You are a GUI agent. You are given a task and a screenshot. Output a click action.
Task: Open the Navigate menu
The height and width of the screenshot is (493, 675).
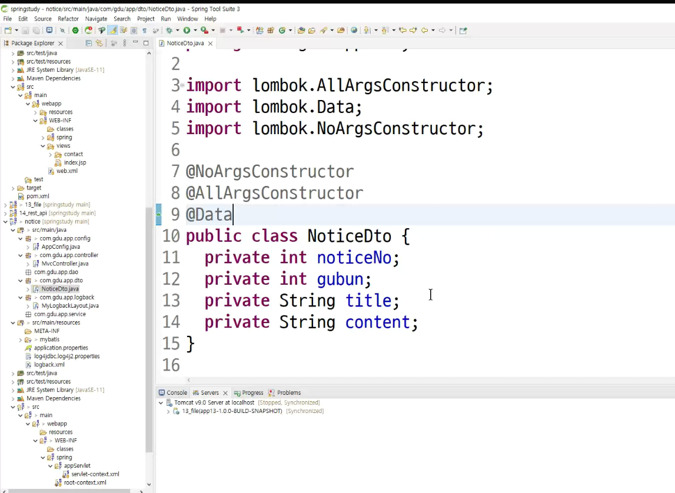click(96, 19)
